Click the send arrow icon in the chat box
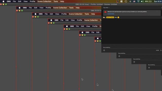The image size is (162, 91). 161,50
